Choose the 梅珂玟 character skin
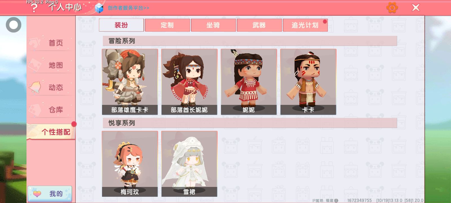This screenshot has height=203, width=451. [130, 164]
